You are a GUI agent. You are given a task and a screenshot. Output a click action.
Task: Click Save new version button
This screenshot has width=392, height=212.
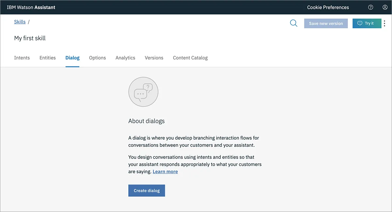pyautogui.click(x=326, y=23)
